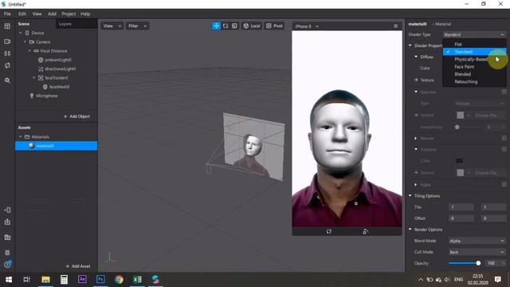Collapse the faceTracker0 tree node

34,78
